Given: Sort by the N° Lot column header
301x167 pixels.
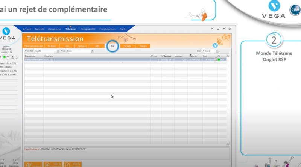Looking at the screenshot, I should 154,56.
